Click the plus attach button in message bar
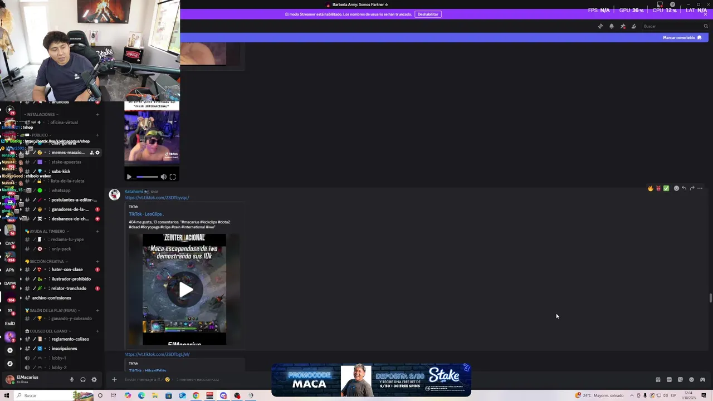 coord(114,380)
